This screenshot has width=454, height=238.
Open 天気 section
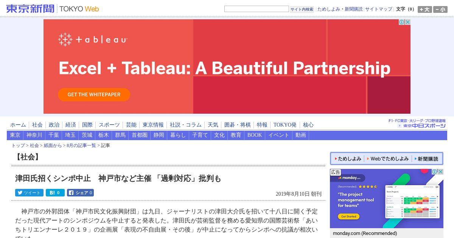[x=213, y=125]
